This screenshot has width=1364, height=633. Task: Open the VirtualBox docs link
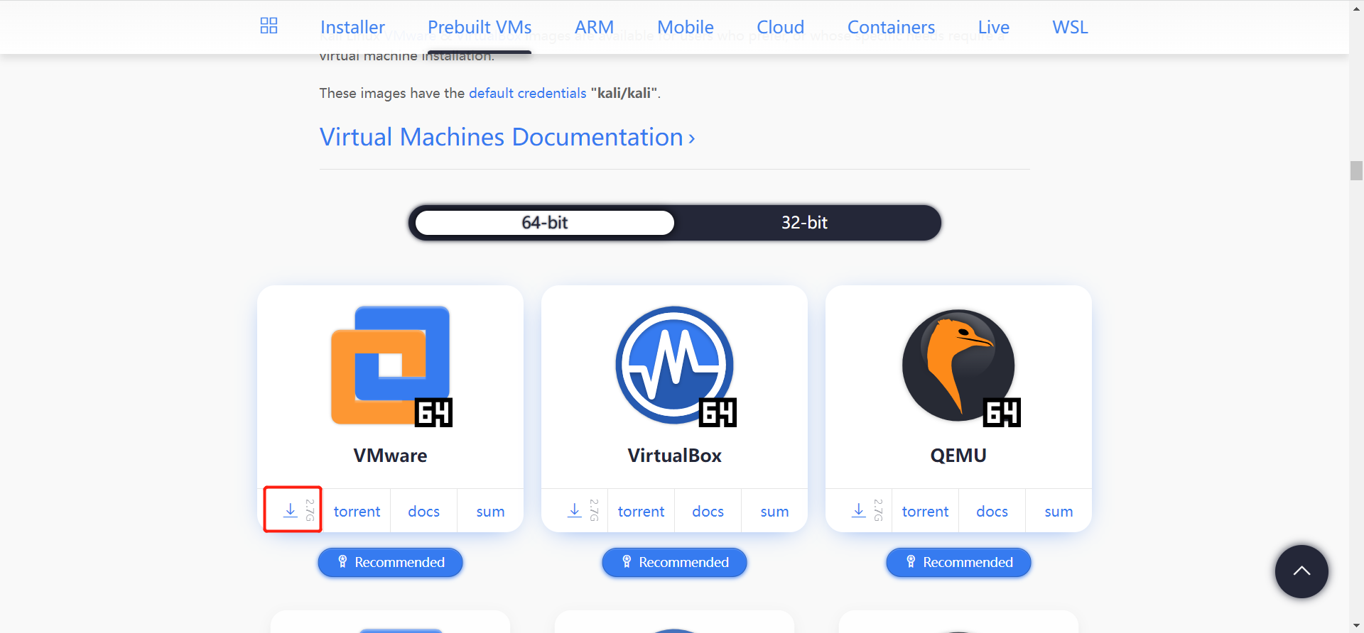[708, 511]
